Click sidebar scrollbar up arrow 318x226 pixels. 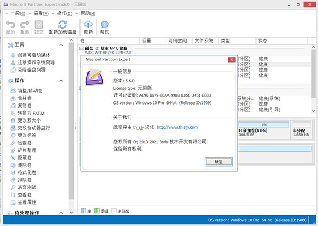coord(72,40)
